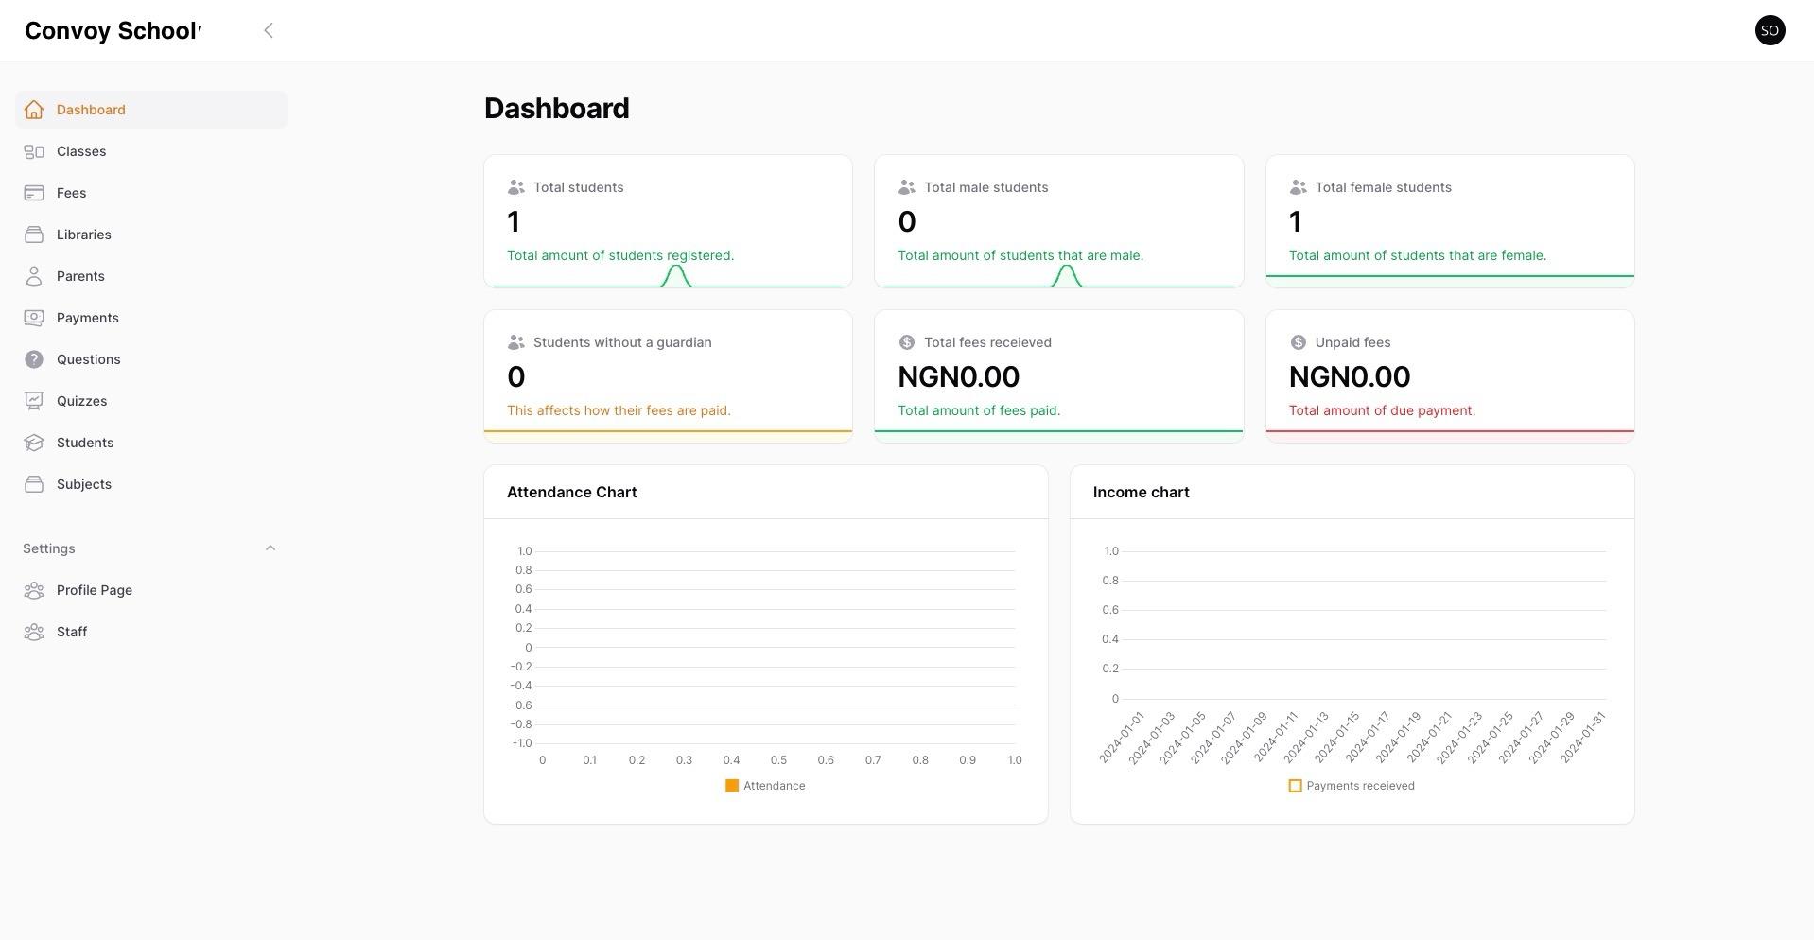The image size is (1814, 940).
Task: Click the Classes icon in sidebar
Action: click(x=34, y=151)
